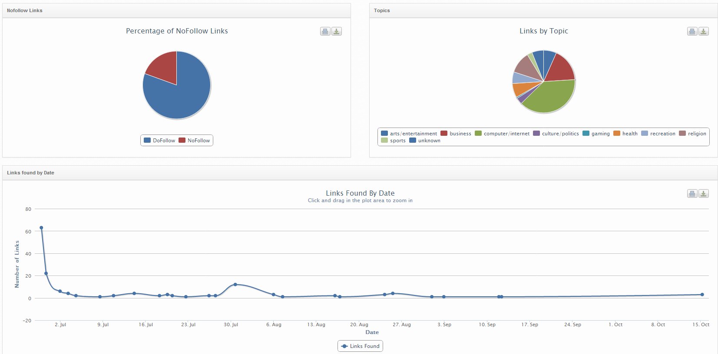Print the Links Found By Date chart
Image resolution: width=718 pixels, height=354 pixels.
(692, 193)
